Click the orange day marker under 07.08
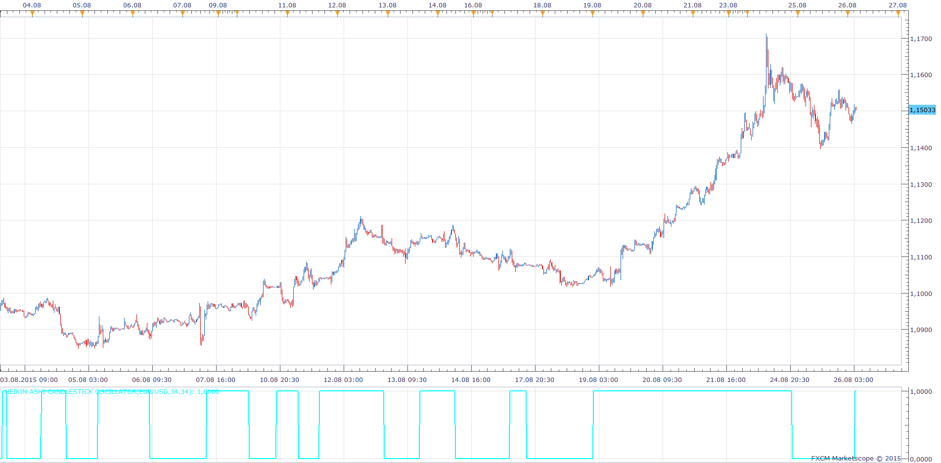 coord(182,13)
